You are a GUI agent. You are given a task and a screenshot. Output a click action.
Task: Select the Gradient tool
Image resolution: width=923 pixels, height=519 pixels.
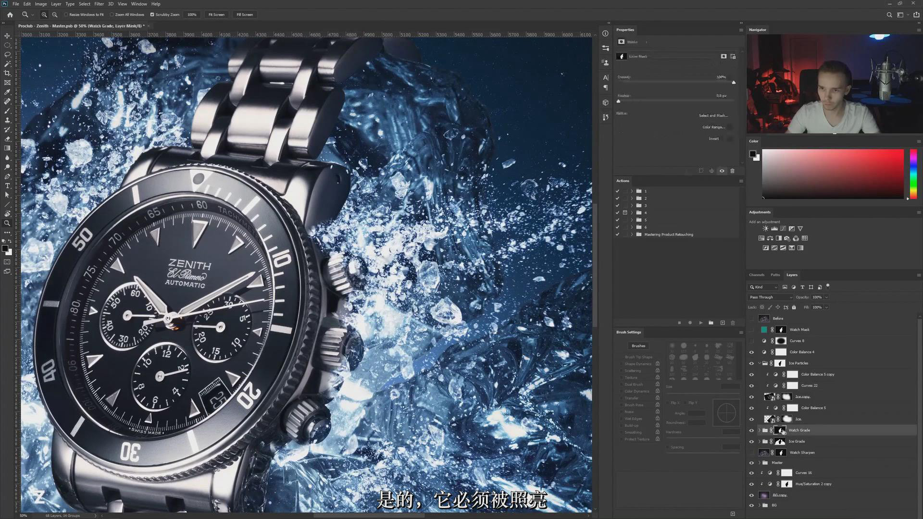click(x=7, y=148)
